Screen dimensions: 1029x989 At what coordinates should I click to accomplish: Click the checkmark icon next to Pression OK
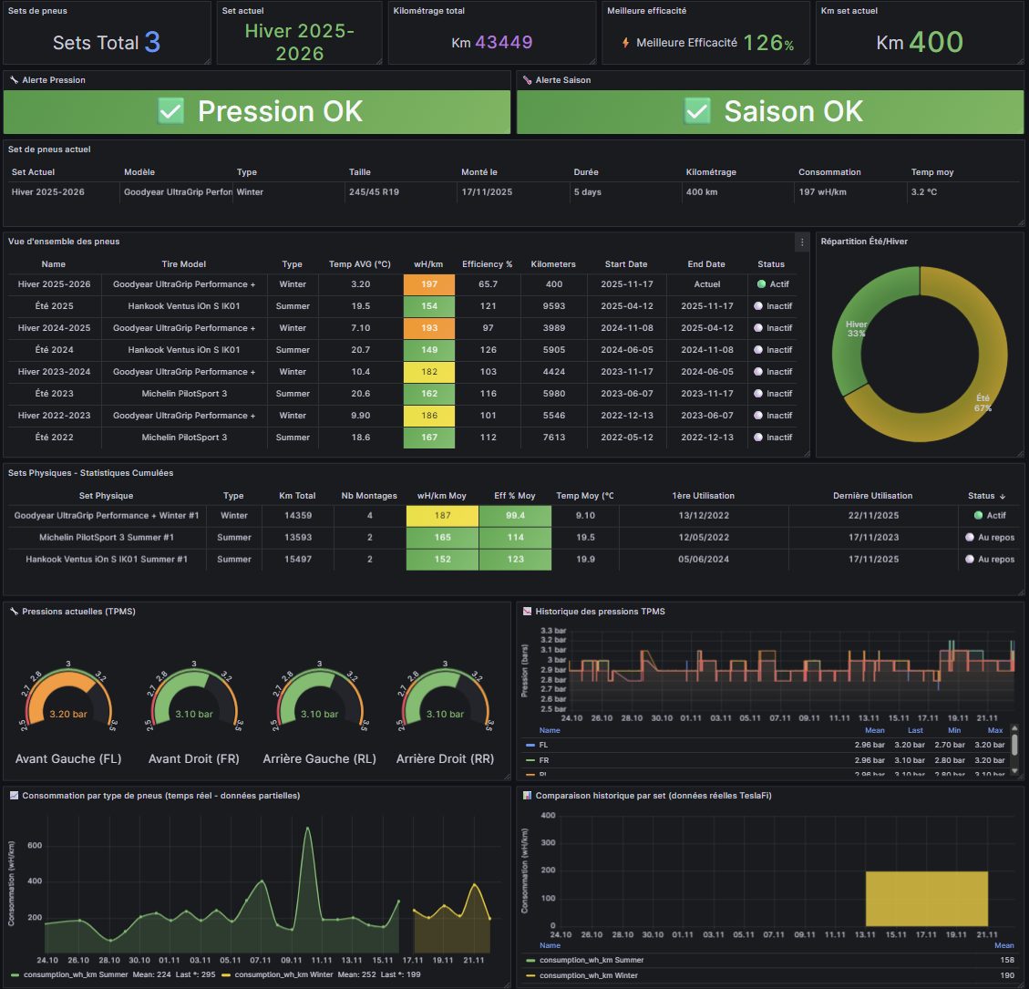[171, 111]
